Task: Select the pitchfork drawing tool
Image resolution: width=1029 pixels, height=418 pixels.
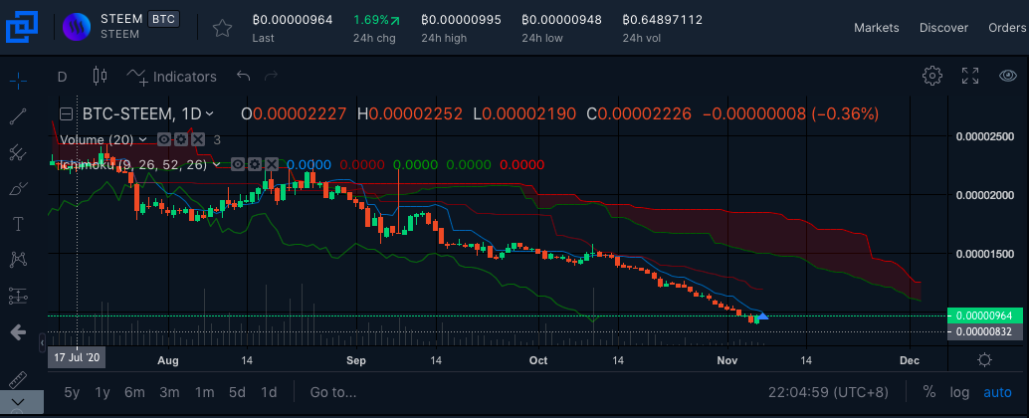Action: point(18,153)
